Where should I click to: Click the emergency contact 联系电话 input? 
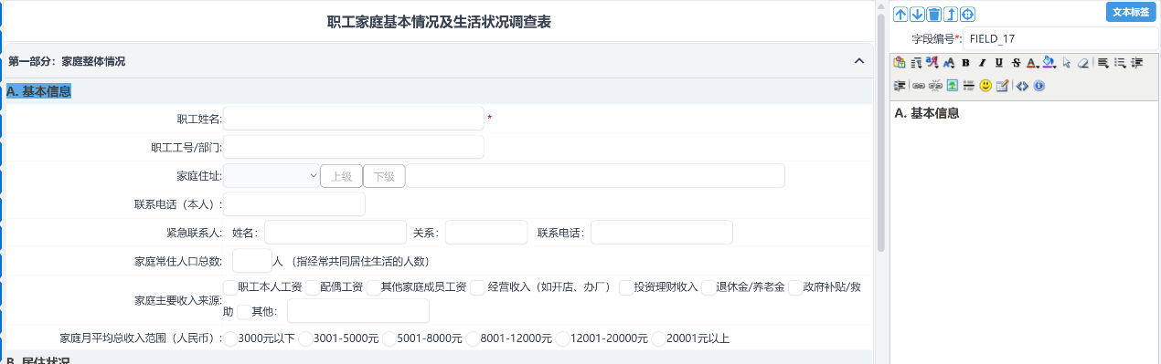662,233
